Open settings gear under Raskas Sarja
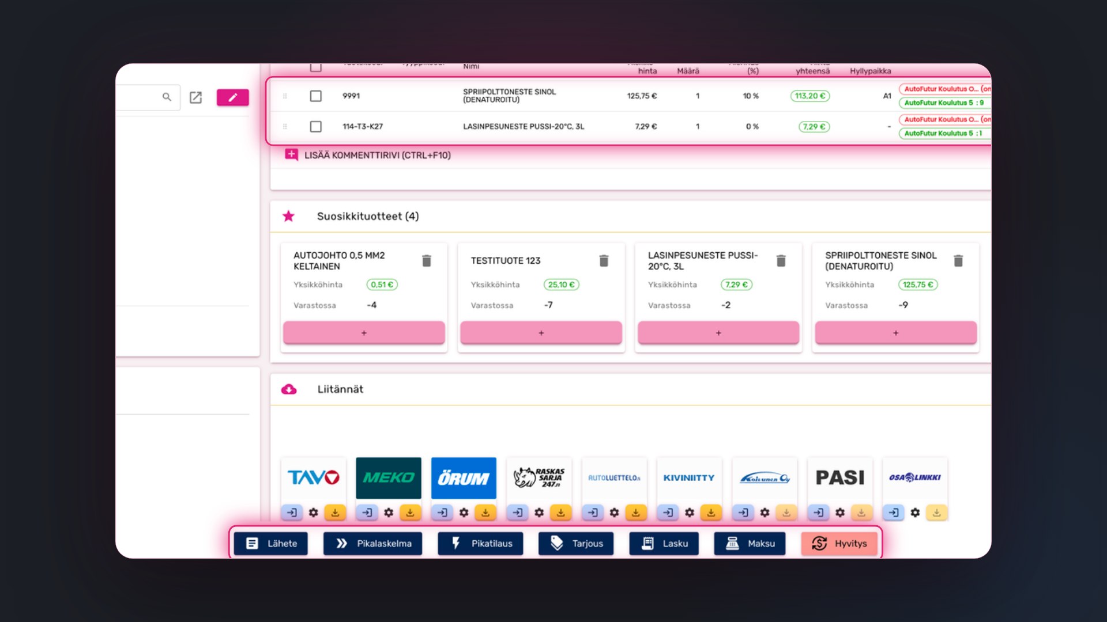This screenshot has width=1107, height=622. click(x=539, y=512)
